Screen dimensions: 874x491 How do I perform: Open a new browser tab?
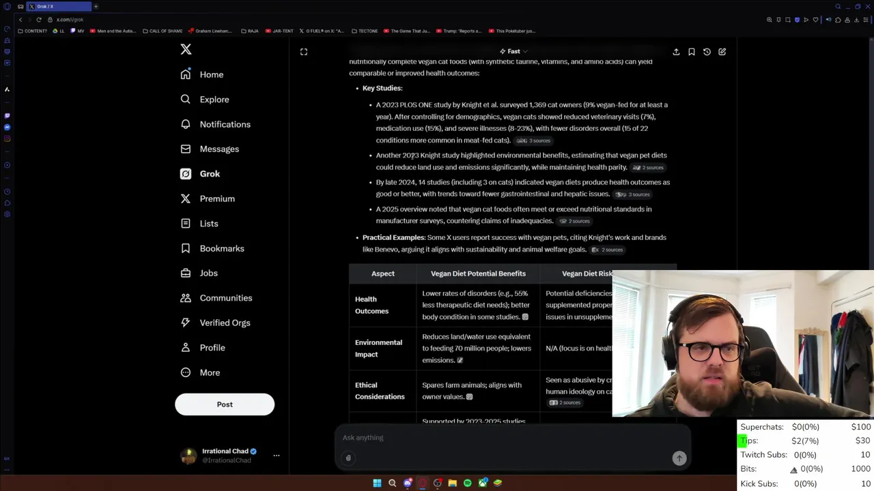pos(96,6)
